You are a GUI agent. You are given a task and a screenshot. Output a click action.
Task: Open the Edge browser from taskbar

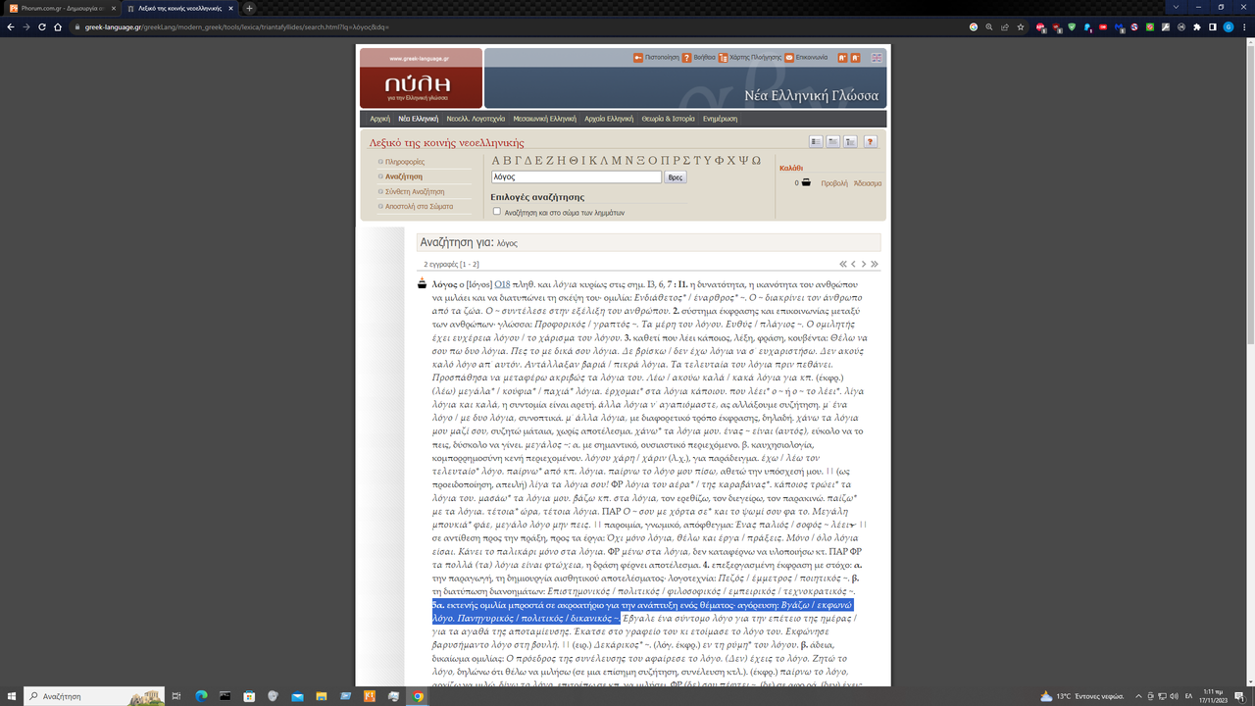click(201, 696)
